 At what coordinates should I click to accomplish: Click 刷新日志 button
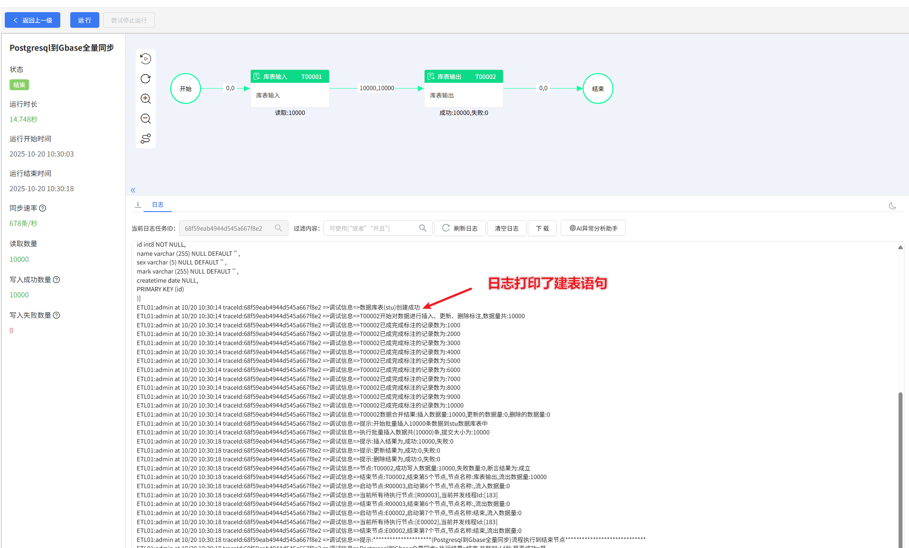[460, 228]
